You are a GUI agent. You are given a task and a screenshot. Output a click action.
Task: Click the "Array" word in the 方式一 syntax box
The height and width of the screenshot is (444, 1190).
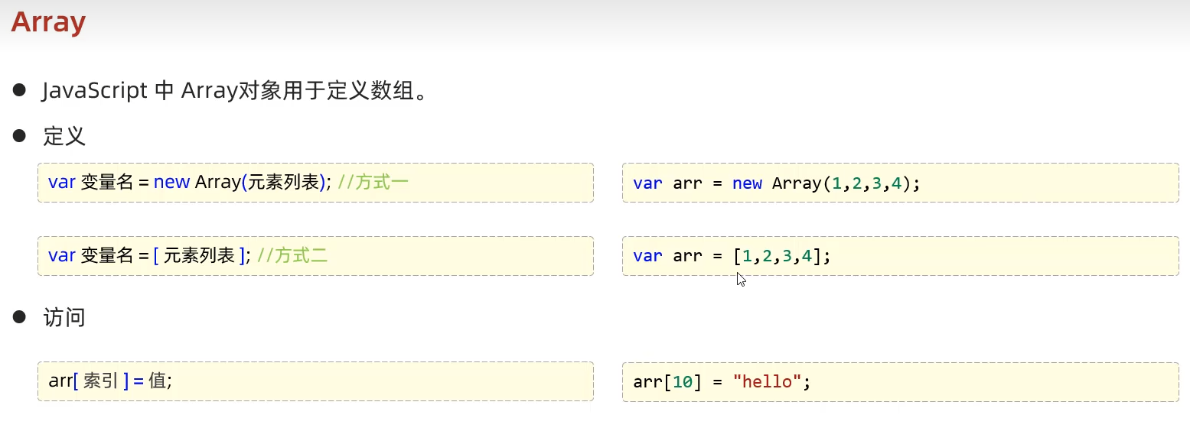point(218,183)
